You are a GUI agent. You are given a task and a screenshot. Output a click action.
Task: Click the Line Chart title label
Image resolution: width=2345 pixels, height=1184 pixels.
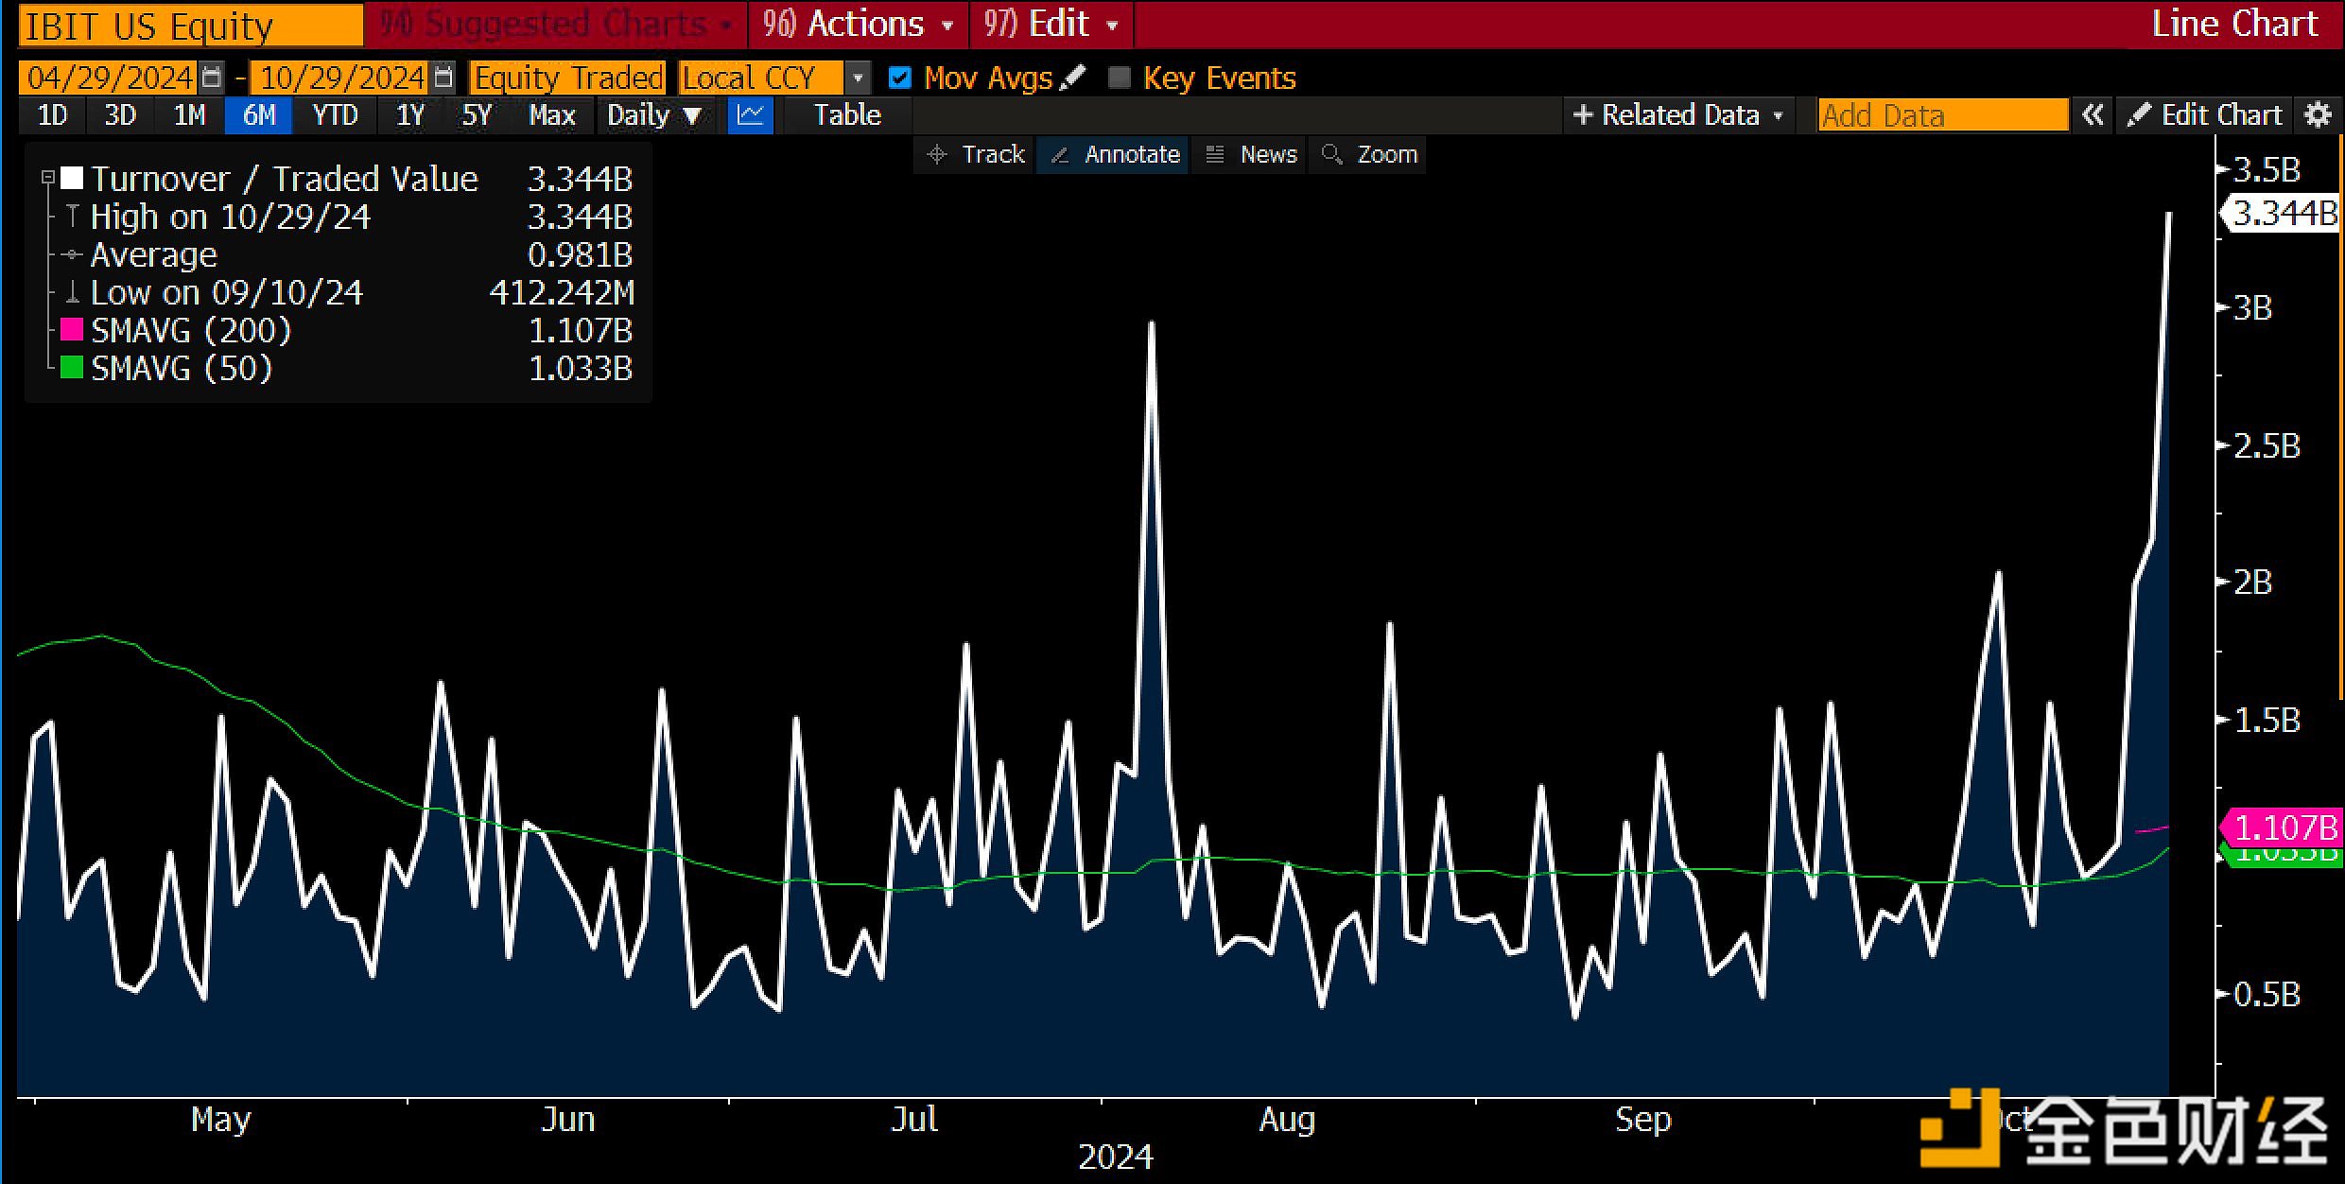pyautogui.click(x=2235, y=24)
